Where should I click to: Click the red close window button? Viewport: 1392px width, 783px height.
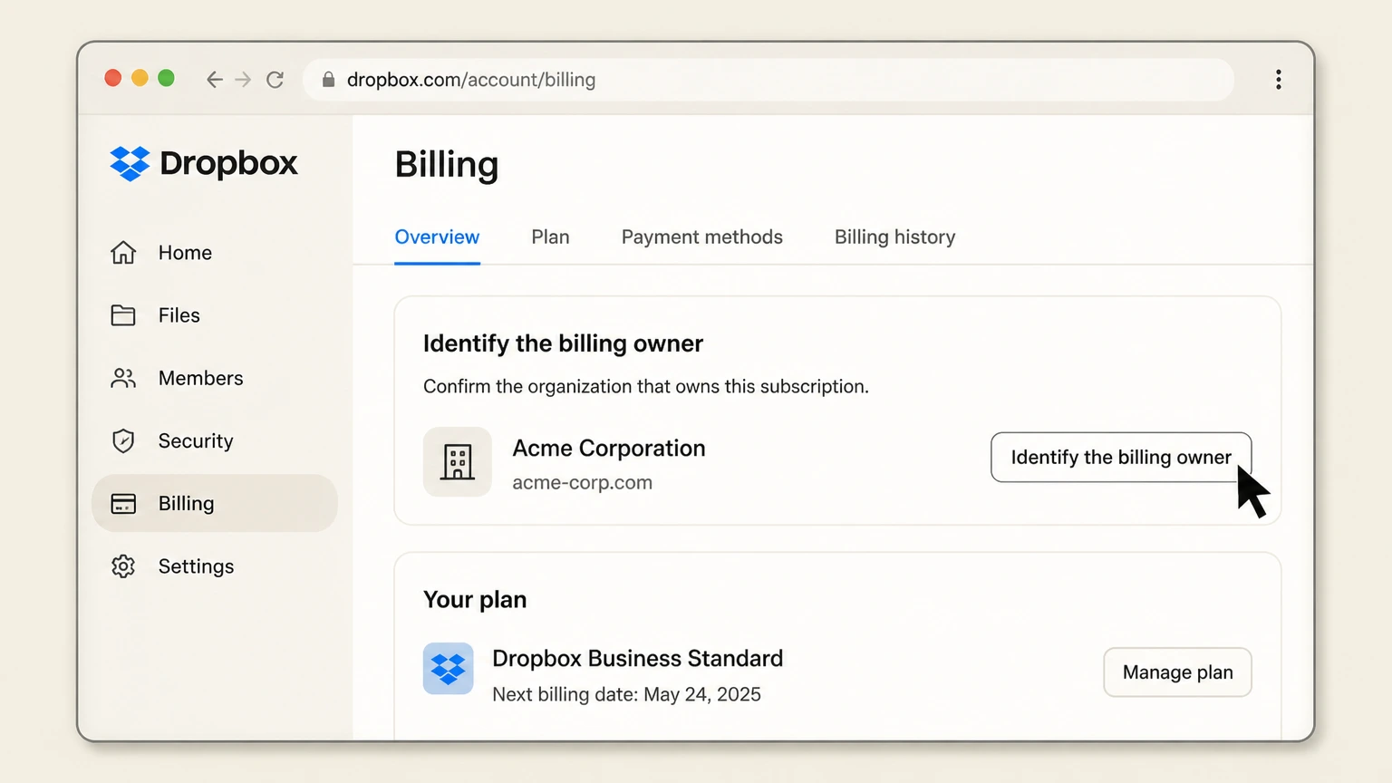pyautogui.click(x=113, y=78)
